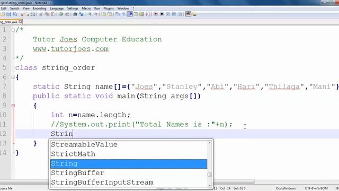Collapse the comment block fold on line 1
Image resolution: width=339 pixels, height=191 pixels.
click(x=13, y=30)
